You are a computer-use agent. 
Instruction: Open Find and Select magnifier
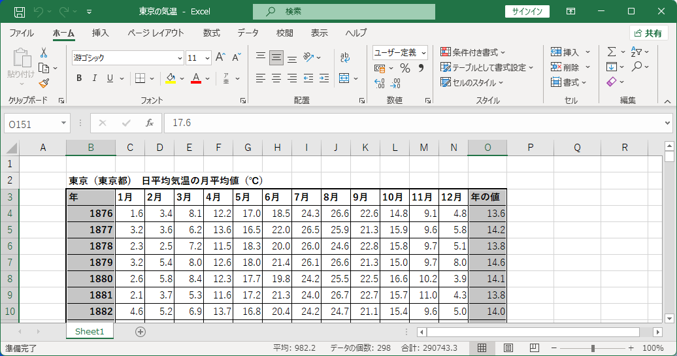pos(636,67)
